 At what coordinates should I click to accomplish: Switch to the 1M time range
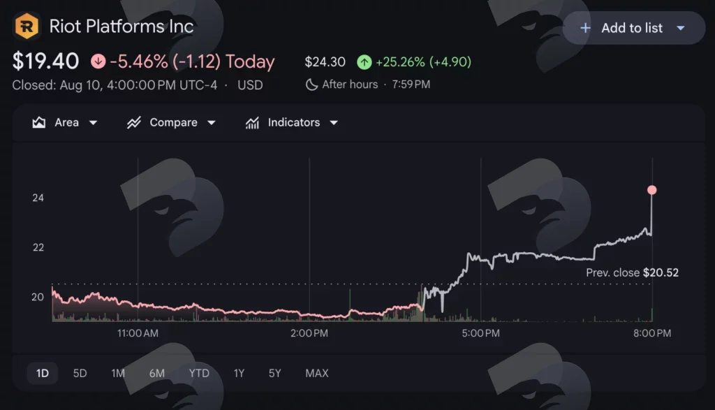coord(118,374)
